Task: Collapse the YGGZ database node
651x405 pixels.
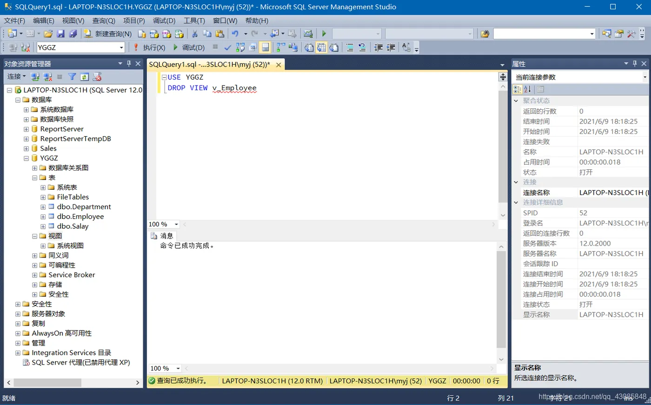Action: point(27,159)
